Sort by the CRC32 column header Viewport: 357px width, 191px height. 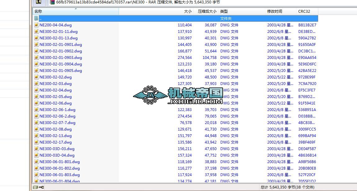point(307,11)
